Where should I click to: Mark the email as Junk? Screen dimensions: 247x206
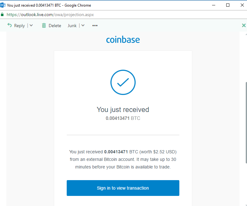click(x=72, y=26)
